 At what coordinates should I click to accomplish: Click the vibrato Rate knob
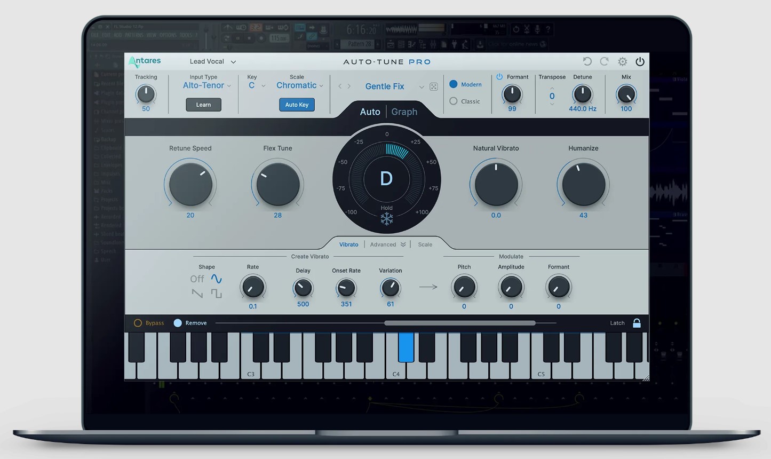253,287
